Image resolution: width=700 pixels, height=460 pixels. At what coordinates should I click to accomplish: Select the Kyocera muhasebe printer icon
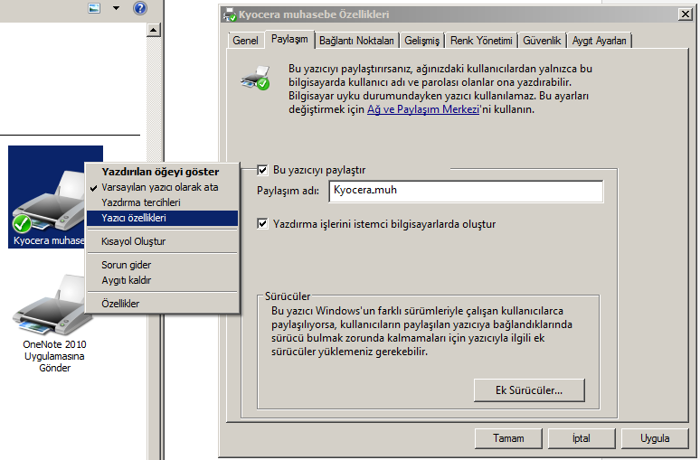47,196
